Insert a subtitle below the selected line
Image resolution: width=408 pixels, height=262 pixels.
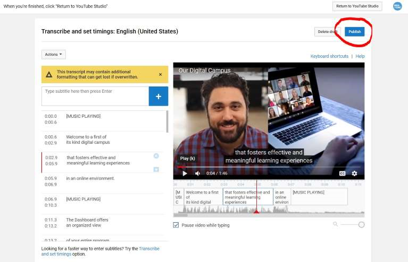coord(156,169)
